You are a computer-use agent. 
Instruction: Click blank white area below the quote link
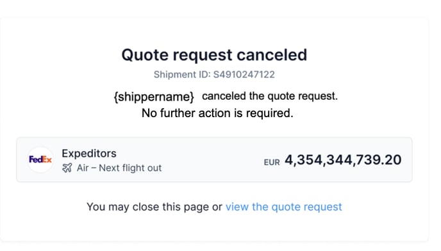(x=214, y=228)
